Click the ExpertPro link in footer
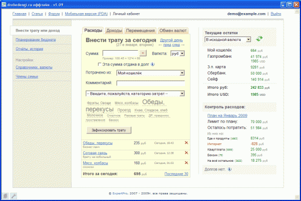Screen dimensions: 301x201 pyautogui.click(x=120, y=193)
